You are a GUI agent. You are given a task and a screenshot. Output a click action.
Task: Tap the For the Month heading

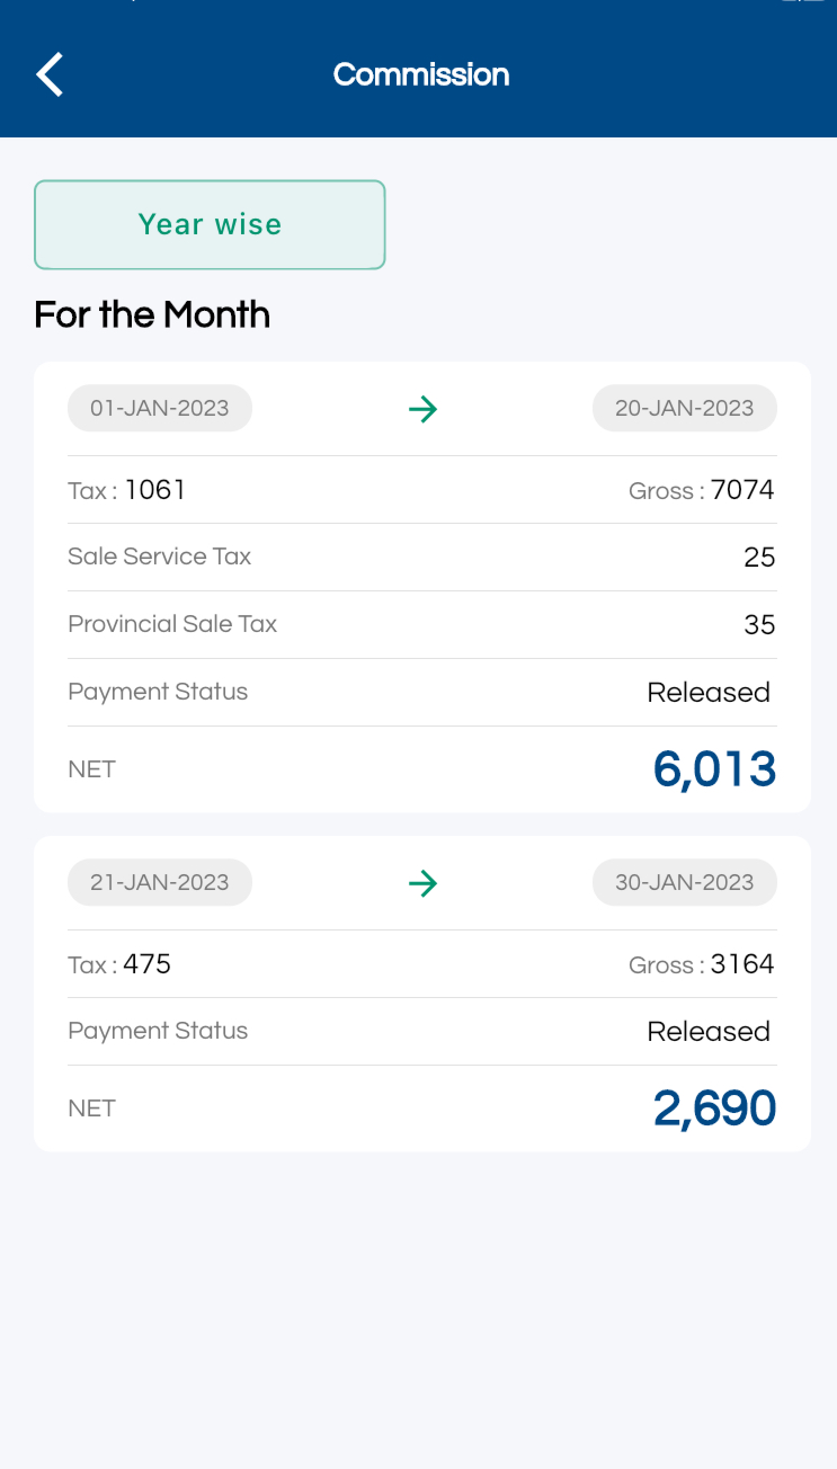tap(152, 314)
